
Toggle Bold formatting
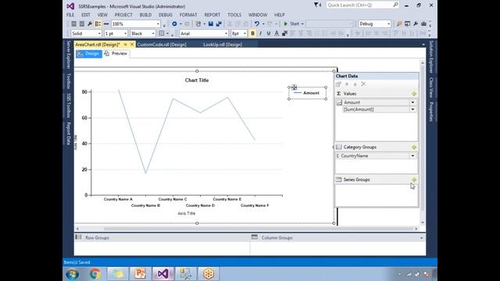coord(252,34)
